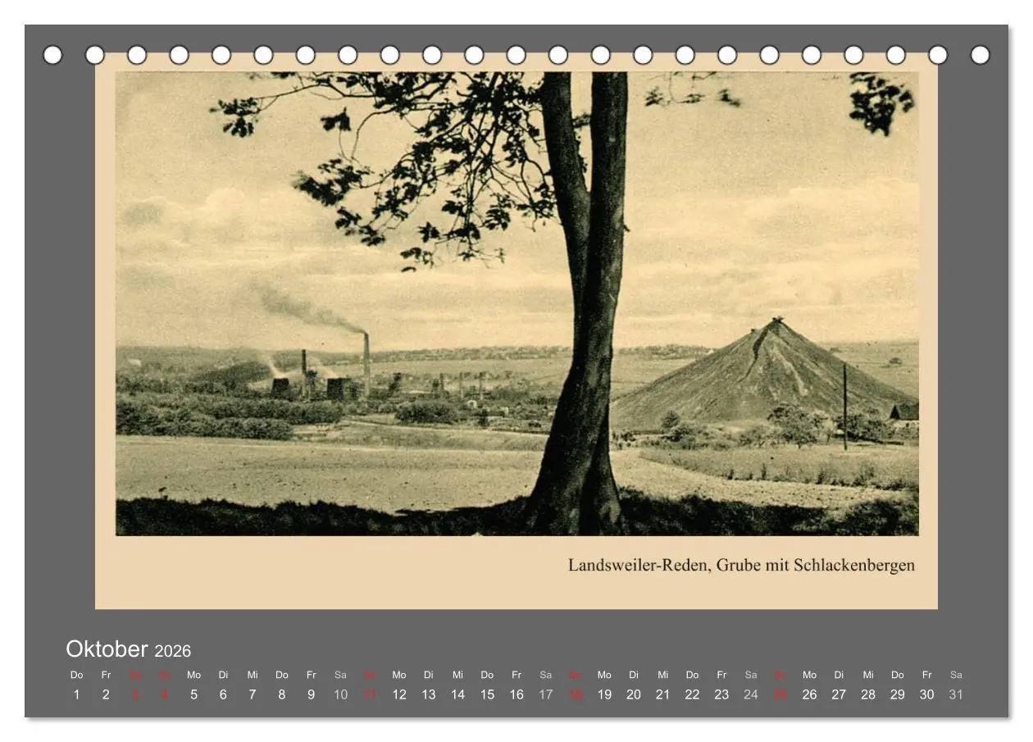Select day 9 in the calendar row
Viewport: 1033px width, 742px height.
pyautogui.click(x=311, y=694)
